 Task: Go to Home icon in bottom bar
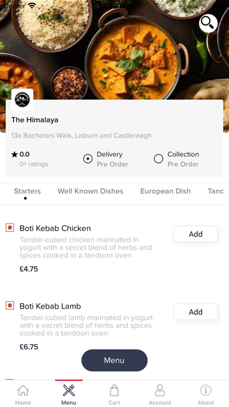point(23,391)
